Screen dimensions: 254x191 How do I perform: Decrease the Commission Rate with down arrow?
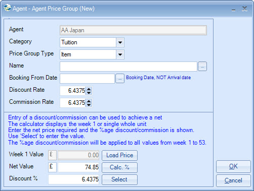point(89,105)
